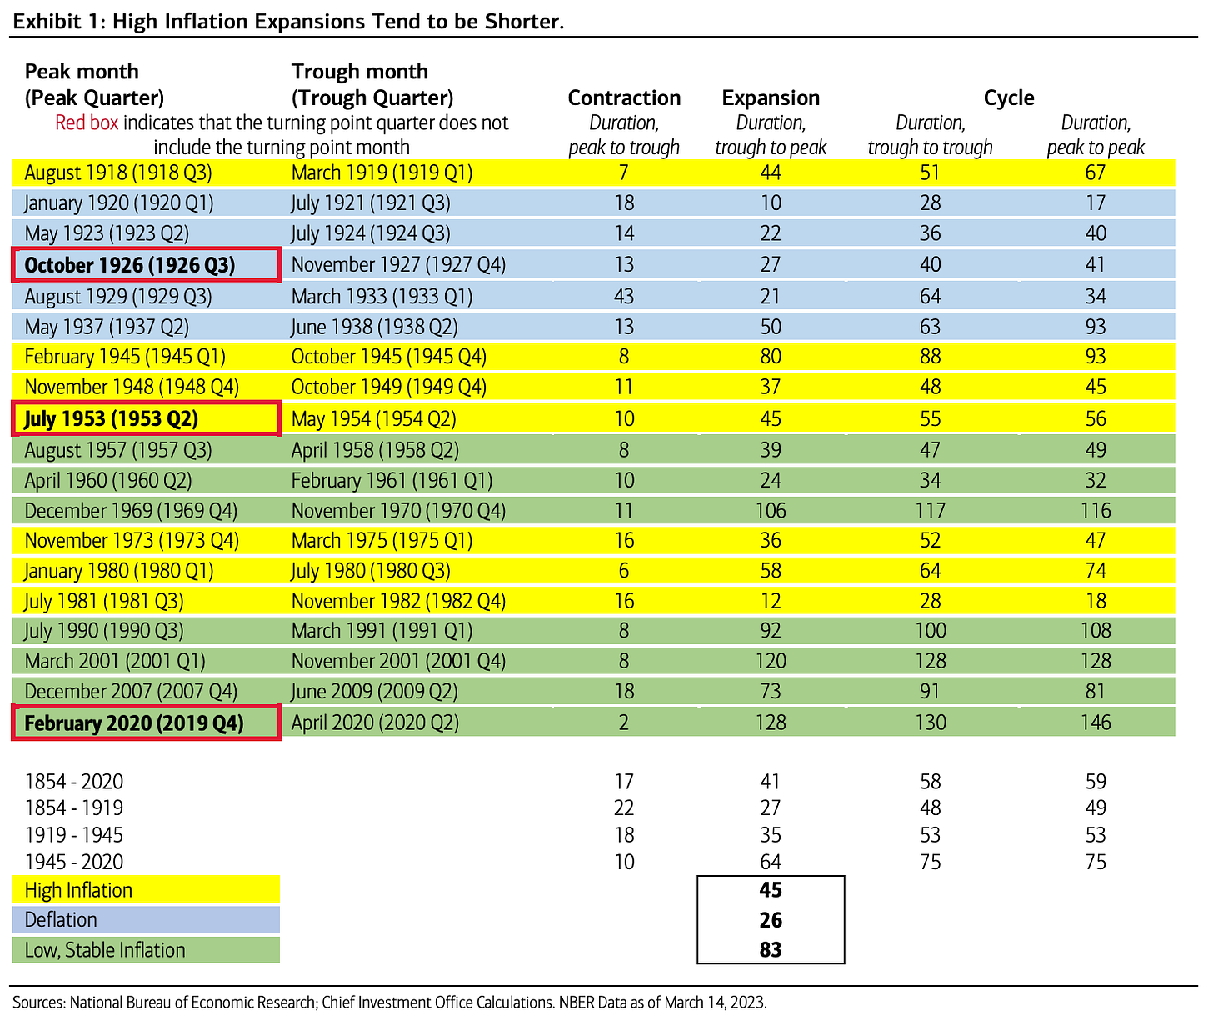Select 'March 1975 (1975 Q1)' trough cell
This screenshot has width=1213, height=1026.
coord(382,540)
